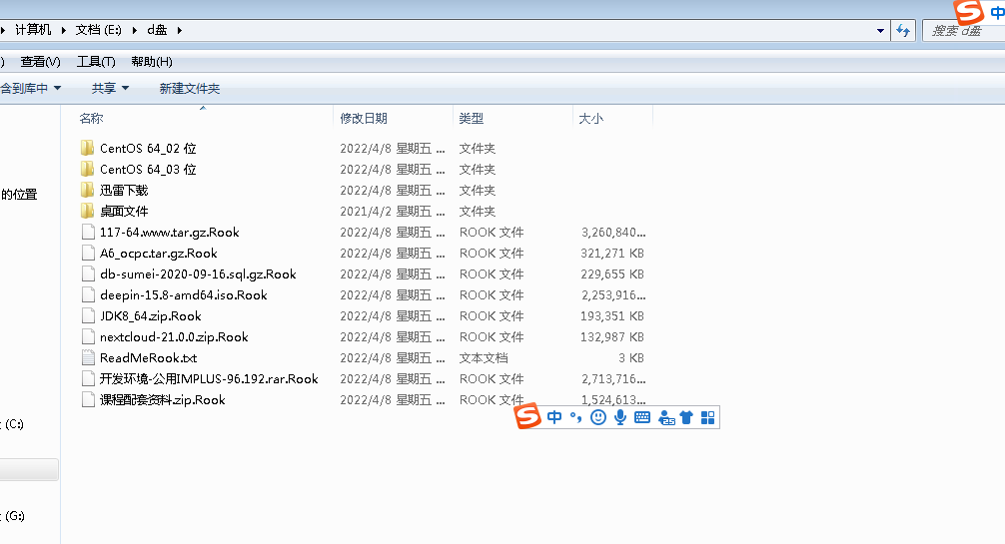Select 桌面文件 folder icon
This screenshot has height=544, width=1005.
pos(88,211)
